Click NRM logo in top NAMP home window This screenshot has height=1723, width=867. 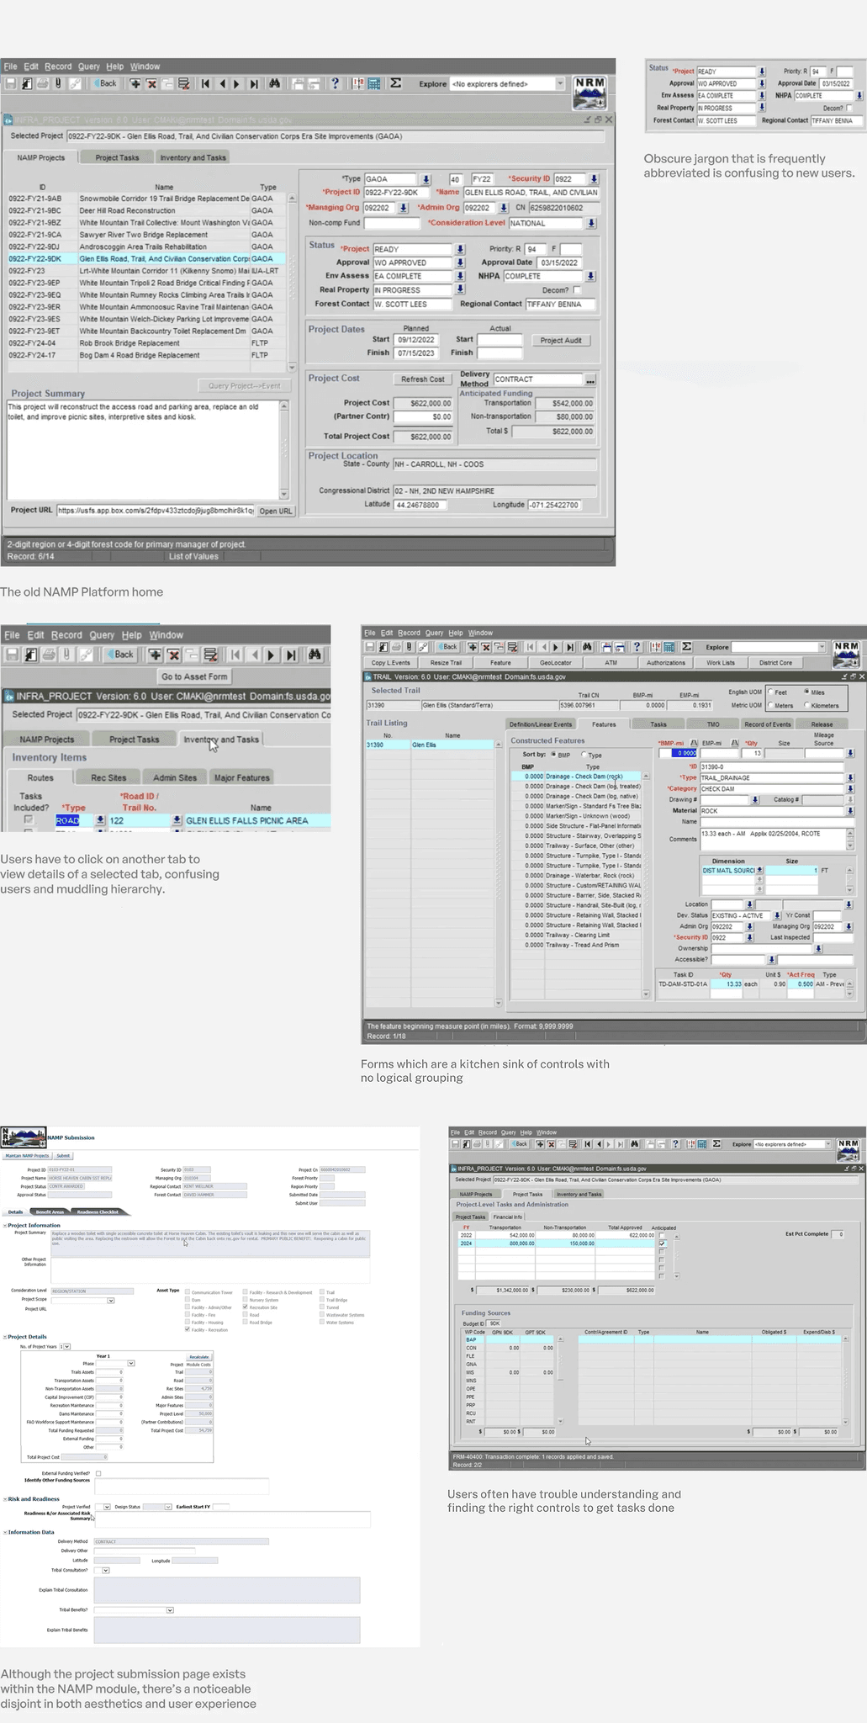[589, 93]
